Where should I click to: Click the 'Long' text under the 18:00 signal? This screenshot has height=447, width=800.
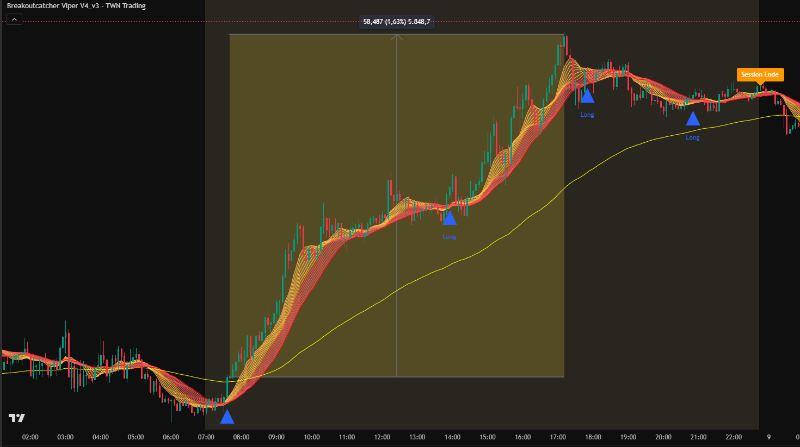point(587,115)
